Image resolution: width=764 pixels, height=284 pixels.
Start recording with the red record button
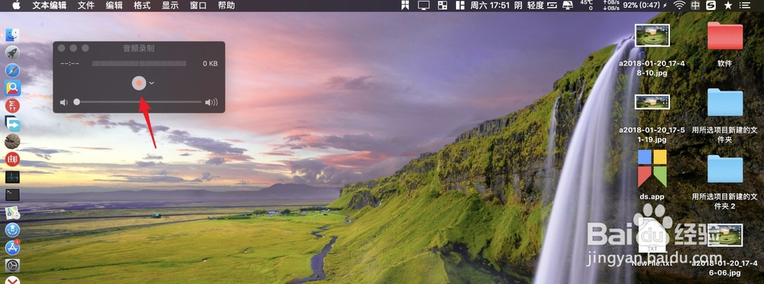tap(139, 83)
